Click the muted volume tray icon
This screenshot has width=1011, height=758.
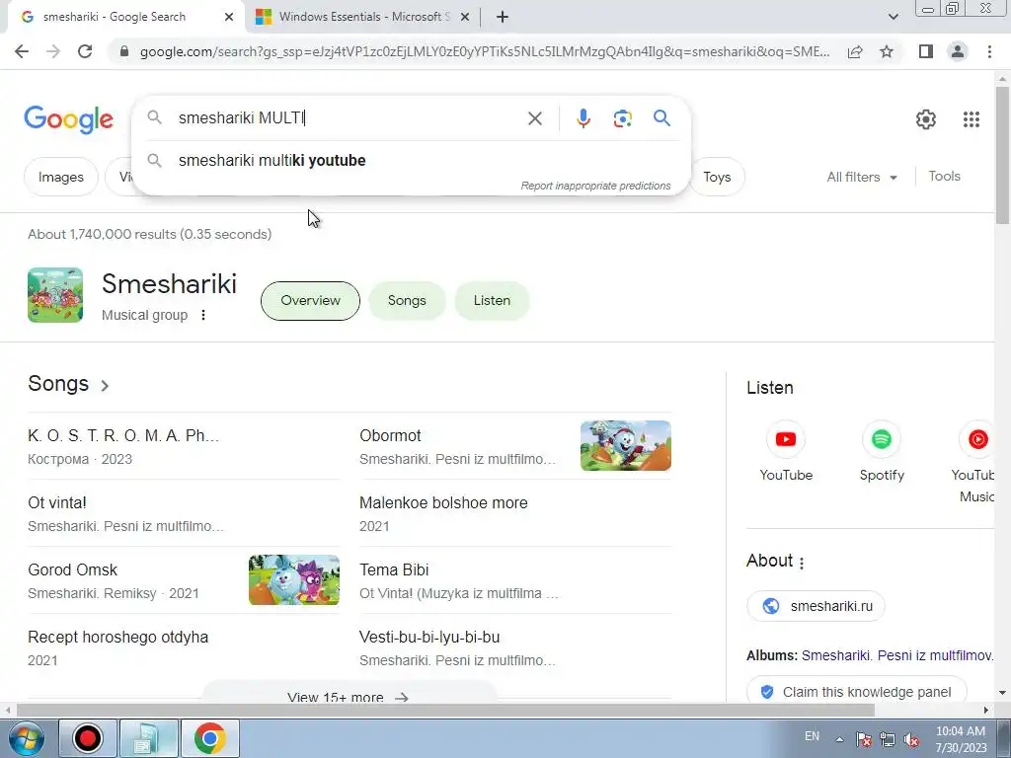click(x=911, y=739)
